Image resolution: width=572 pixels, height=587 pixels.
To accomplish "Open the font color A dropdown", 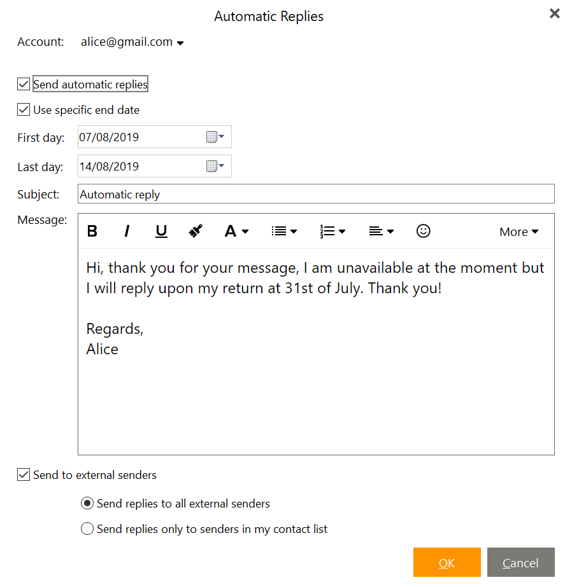I will [x=236, y=231].
